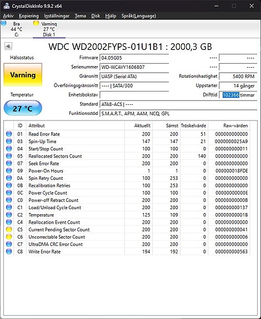Viewport: 261px width, 319px height.
Task: Open the Arkiv menu
Action: pos(8,16)
